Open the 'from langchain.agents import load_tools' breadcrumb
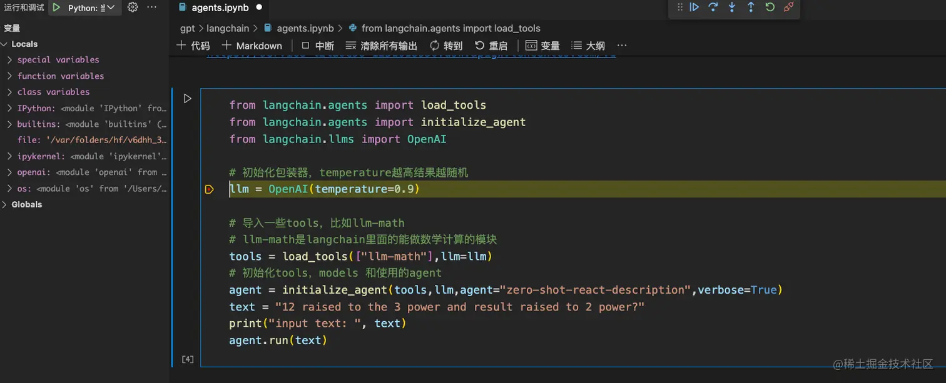The image size is (946, 383). click(444, 28)
